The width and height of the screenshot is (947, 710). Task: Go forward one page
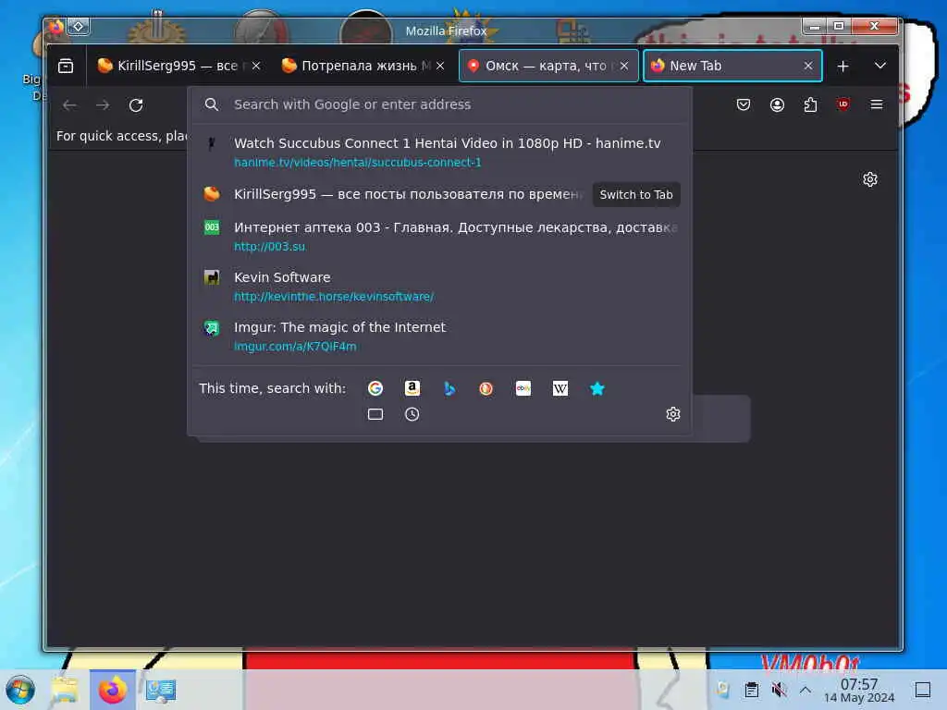103,105
